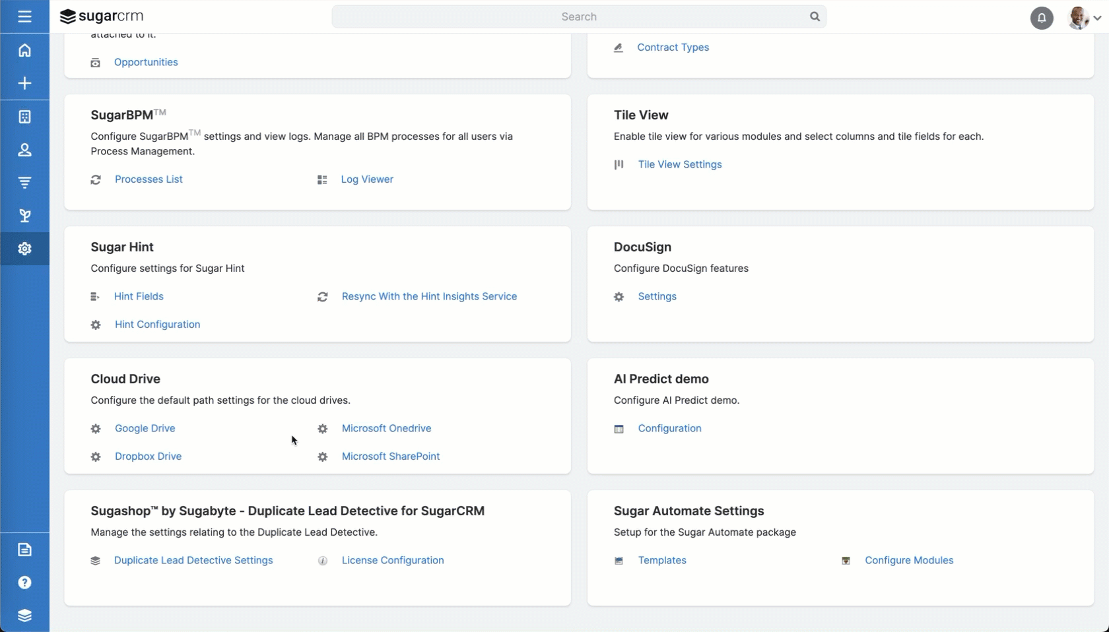Click the AI Predict Configuration icon
This screenshot has height=632, width=1109.
[619, 429]
